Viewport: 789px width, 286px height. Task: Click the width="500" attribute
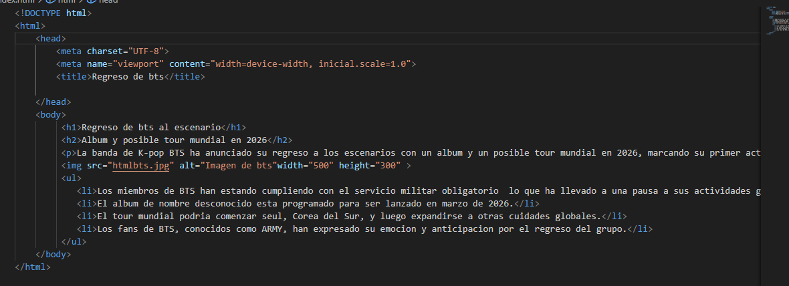[304, 166]
